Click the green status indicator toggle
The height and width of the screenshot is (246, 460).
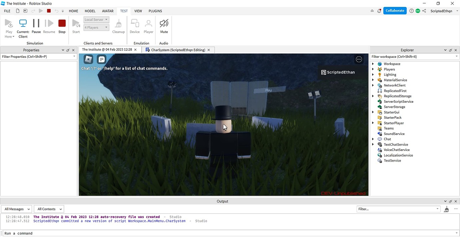[x=418, y=11]
